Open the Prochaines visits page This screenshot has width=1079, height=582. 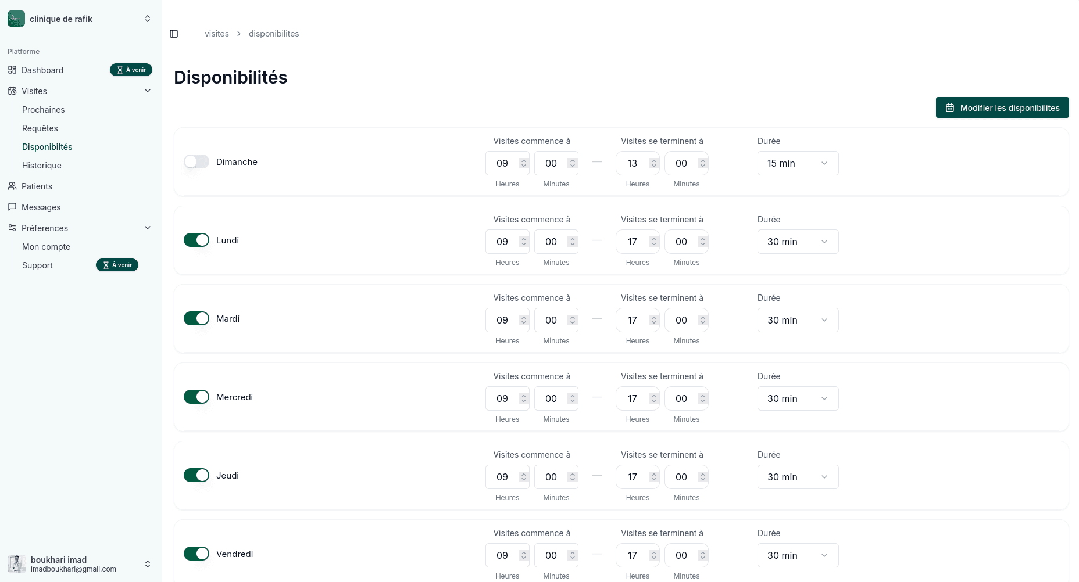(x=44, y=110)
